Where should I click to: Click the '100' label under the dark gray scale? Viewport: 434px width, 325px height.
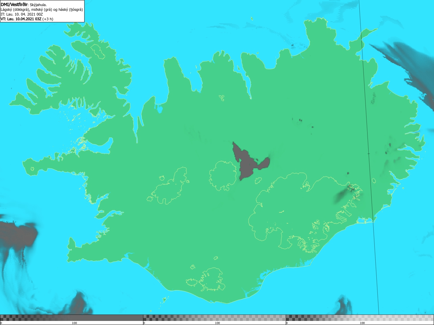click(74, 323)
